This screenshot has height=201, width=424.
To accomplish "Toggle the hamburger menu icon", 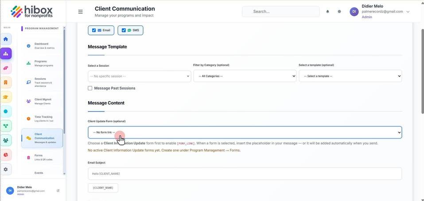I will (80, 12).
